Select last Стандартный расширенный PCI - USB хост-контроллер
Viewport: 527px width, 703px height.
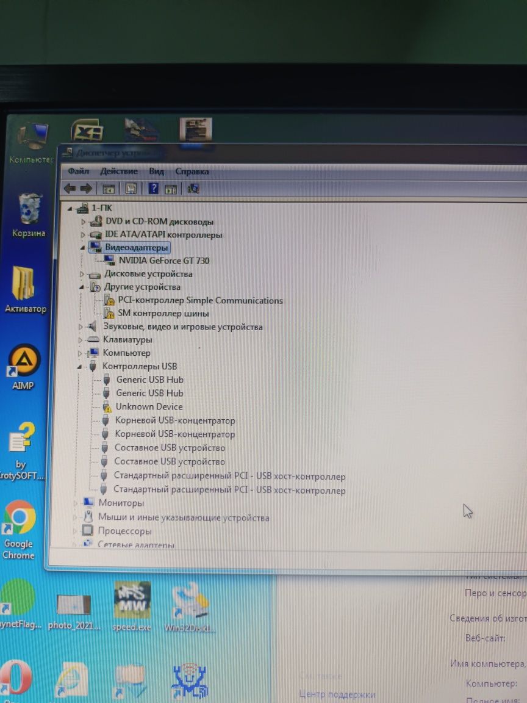(x=229, y=490)
